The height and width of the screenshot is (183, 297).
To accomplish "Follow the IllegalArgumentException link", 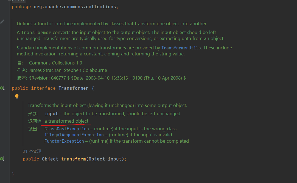I will (x=74, y=135).
